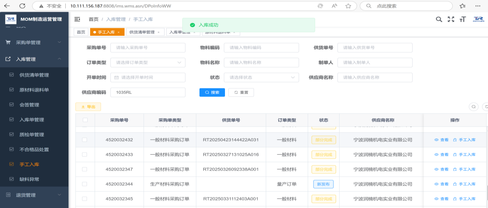488x208 pixels.
Task: Open the header magnifier search icon
Action: point(439,19)
